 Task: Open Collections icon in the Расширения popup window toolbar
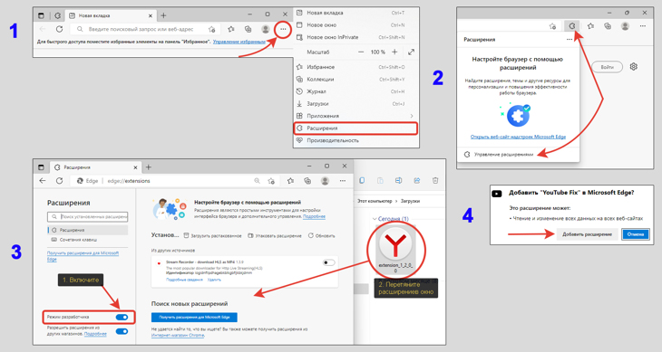pyautogui.click(x=608, y=26)
